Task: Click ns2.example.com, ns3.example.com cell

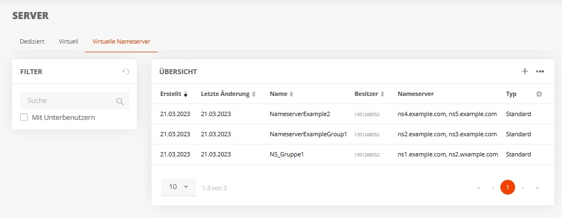Action: click(448, 134)
